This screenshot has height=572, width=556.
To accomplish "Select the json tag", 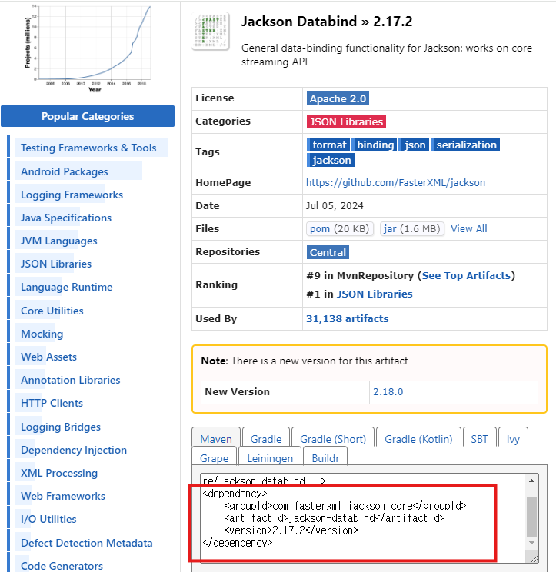I will click(414, 145).
